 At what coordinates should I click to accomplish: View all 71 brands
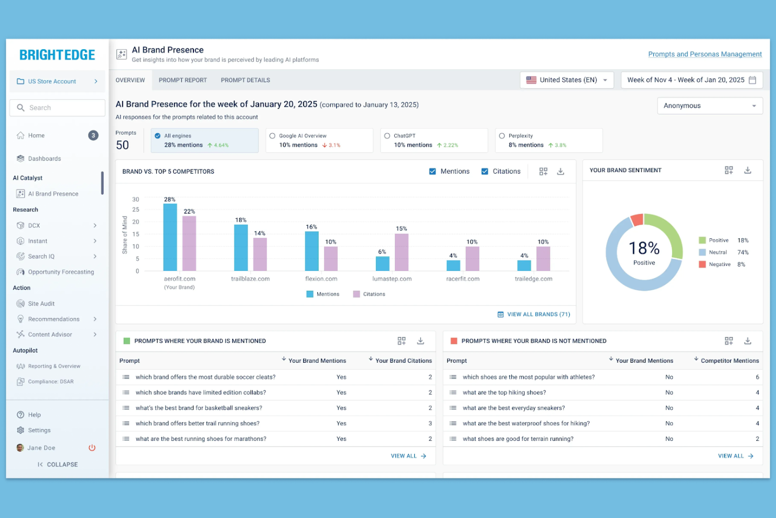click(534, 314)
